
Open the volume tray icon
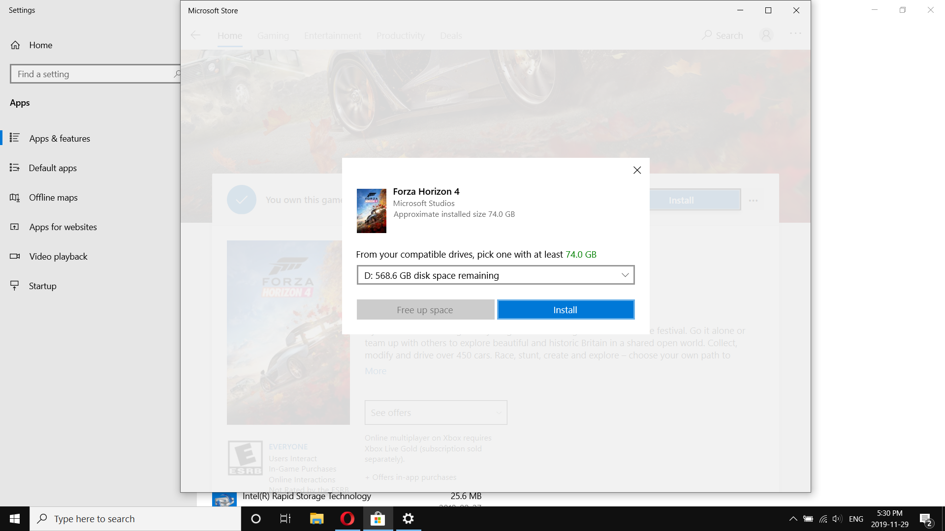(x=837, y=519)
